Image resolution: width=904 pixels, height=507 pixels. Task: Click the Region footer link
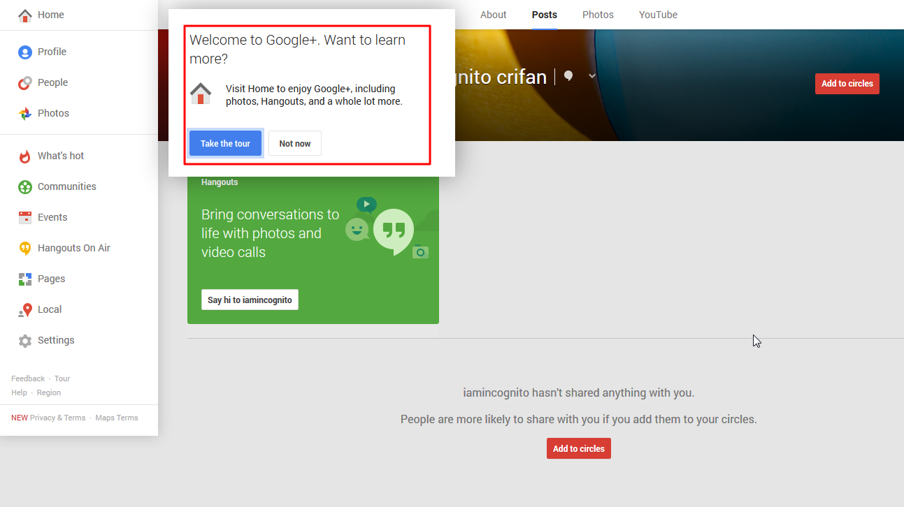pyautogui.click(x=49, y=392)
